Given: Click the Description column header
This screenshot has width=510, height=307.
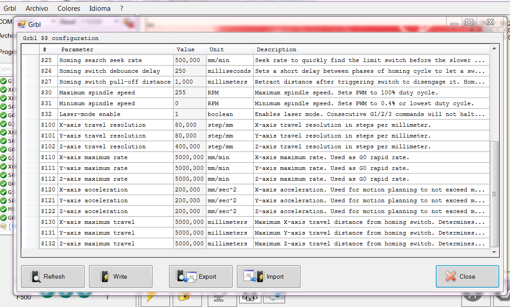Looking at the screenshot, I should tap(371, 49).
